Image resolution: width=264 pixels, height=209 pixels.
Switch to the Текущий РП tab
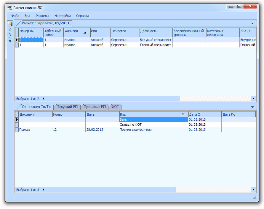click(x=67, y=107)
